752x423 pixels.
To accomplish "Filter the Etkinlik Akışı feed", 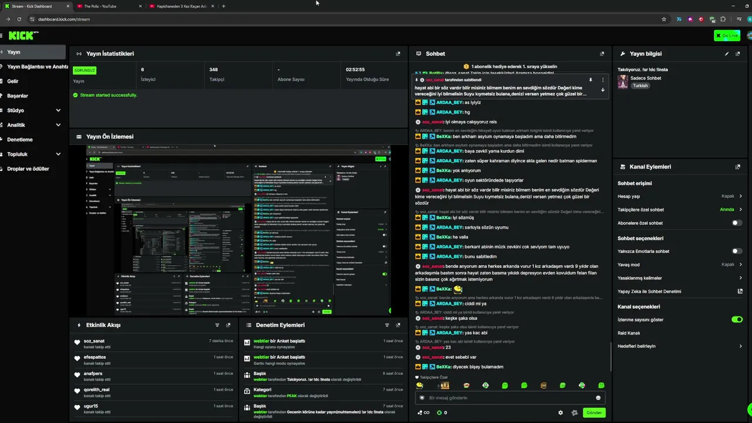I will click(x=217, y=325).
